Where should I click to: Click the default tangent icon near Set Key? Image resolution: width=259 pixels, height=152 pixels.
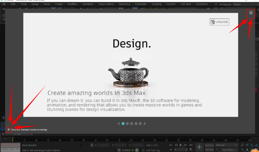click(x=217, y=150)
